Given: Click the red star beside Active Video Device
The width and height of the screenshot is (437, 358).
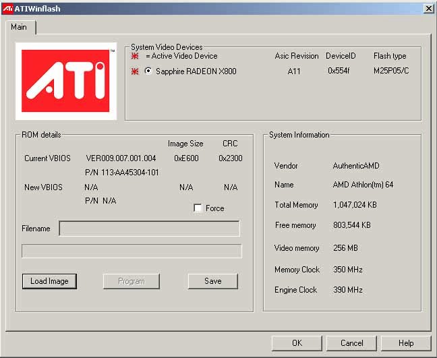Looking at the screenshot, I should (135, 57).
